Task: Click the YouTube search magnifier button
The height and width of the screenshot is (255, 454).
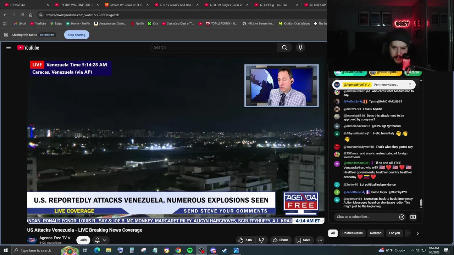Action: tap(284, 47)
